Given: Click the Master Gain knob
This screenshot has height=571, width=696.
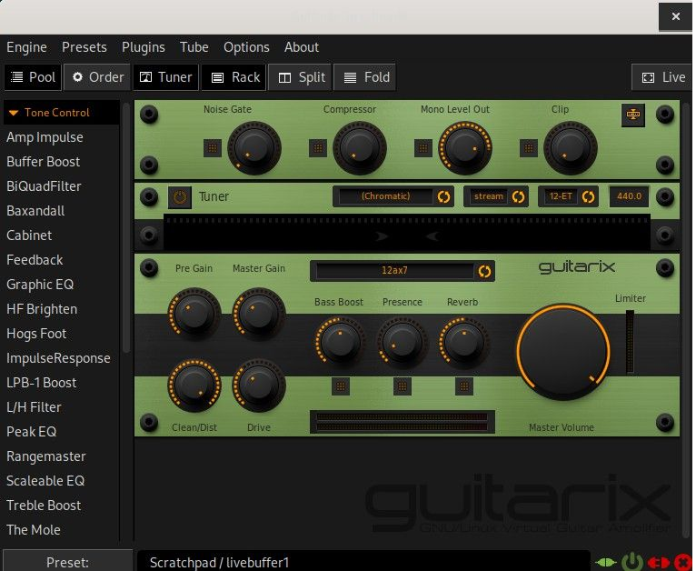Looking at the screenshot, I should 259,314.
